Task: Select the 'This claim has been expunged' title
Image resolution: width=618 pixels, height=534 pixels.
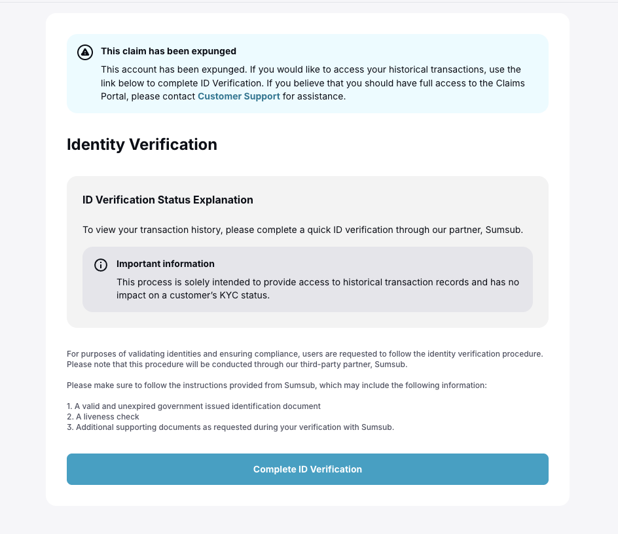Action: (x=168, y=51)
